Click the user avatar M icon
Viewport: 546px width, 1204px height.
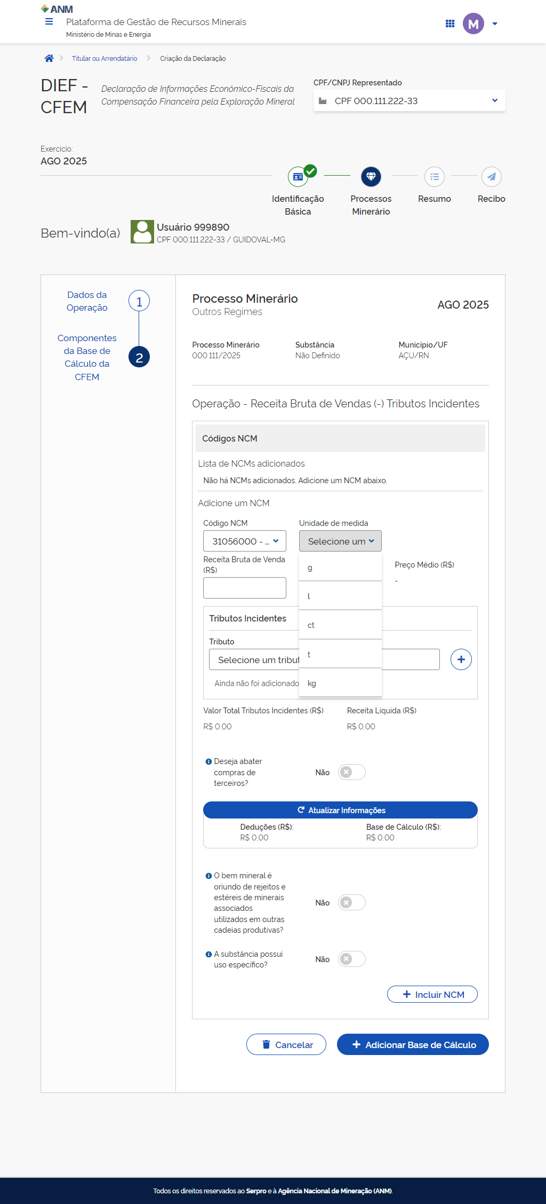point(473,23)
